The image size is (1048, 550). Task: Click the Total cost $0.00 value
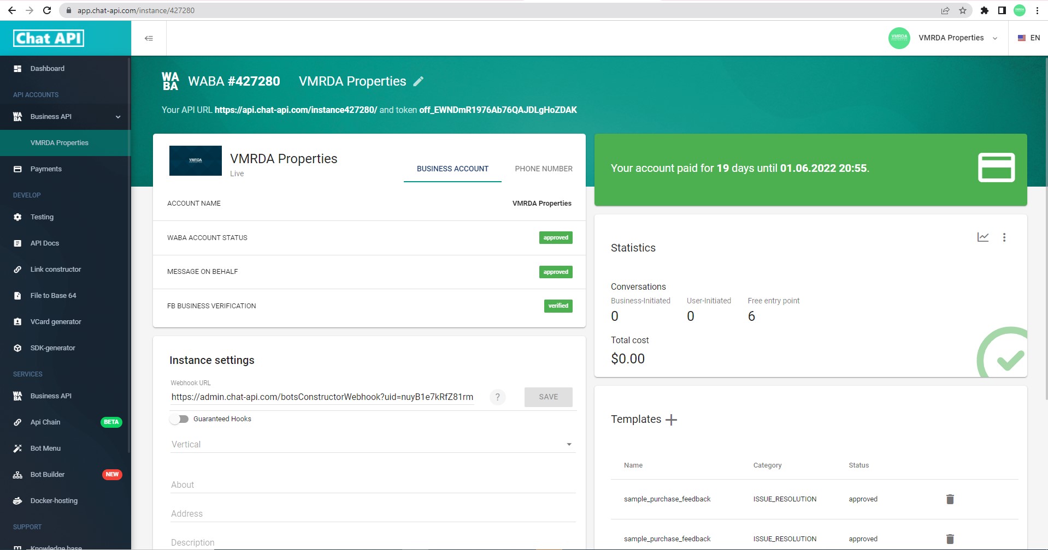click(x=628, y=359)
